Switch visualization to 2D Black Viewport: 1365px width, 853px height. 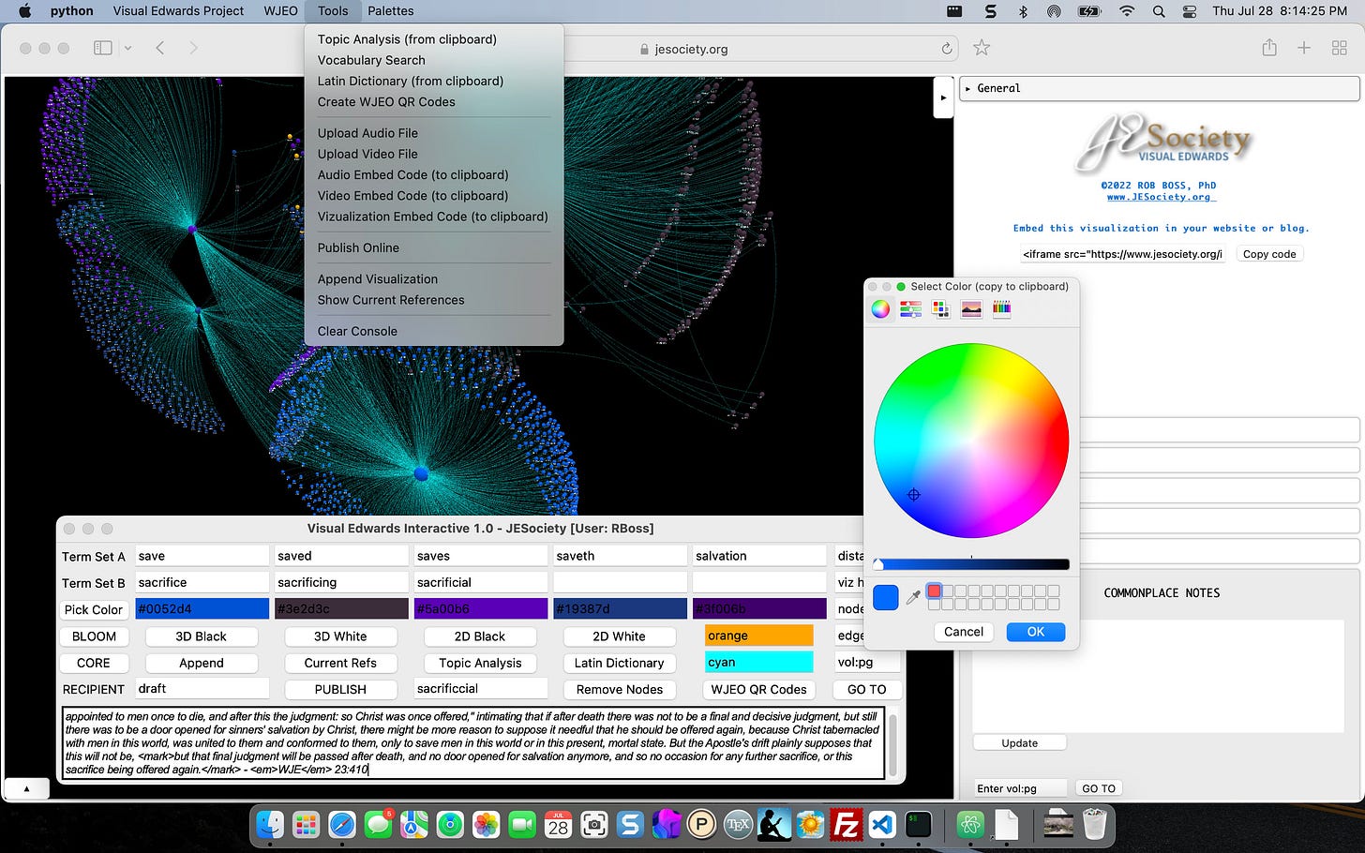click(480, 636)
